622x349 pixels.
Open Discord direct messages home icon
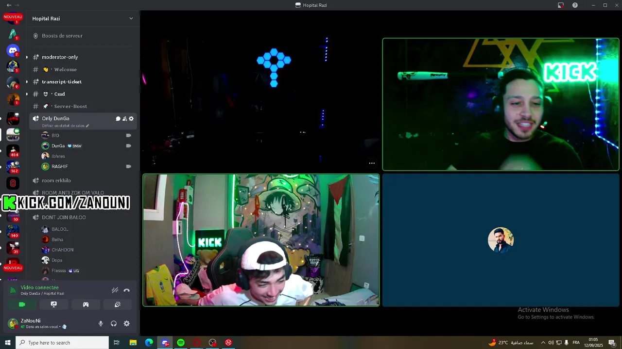[x=13, y=50]
